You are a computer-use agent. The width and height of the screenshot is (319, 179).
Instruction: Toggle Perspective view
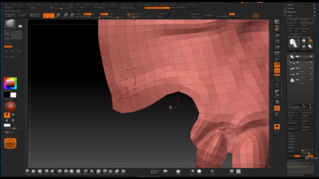tap(277, 53)
